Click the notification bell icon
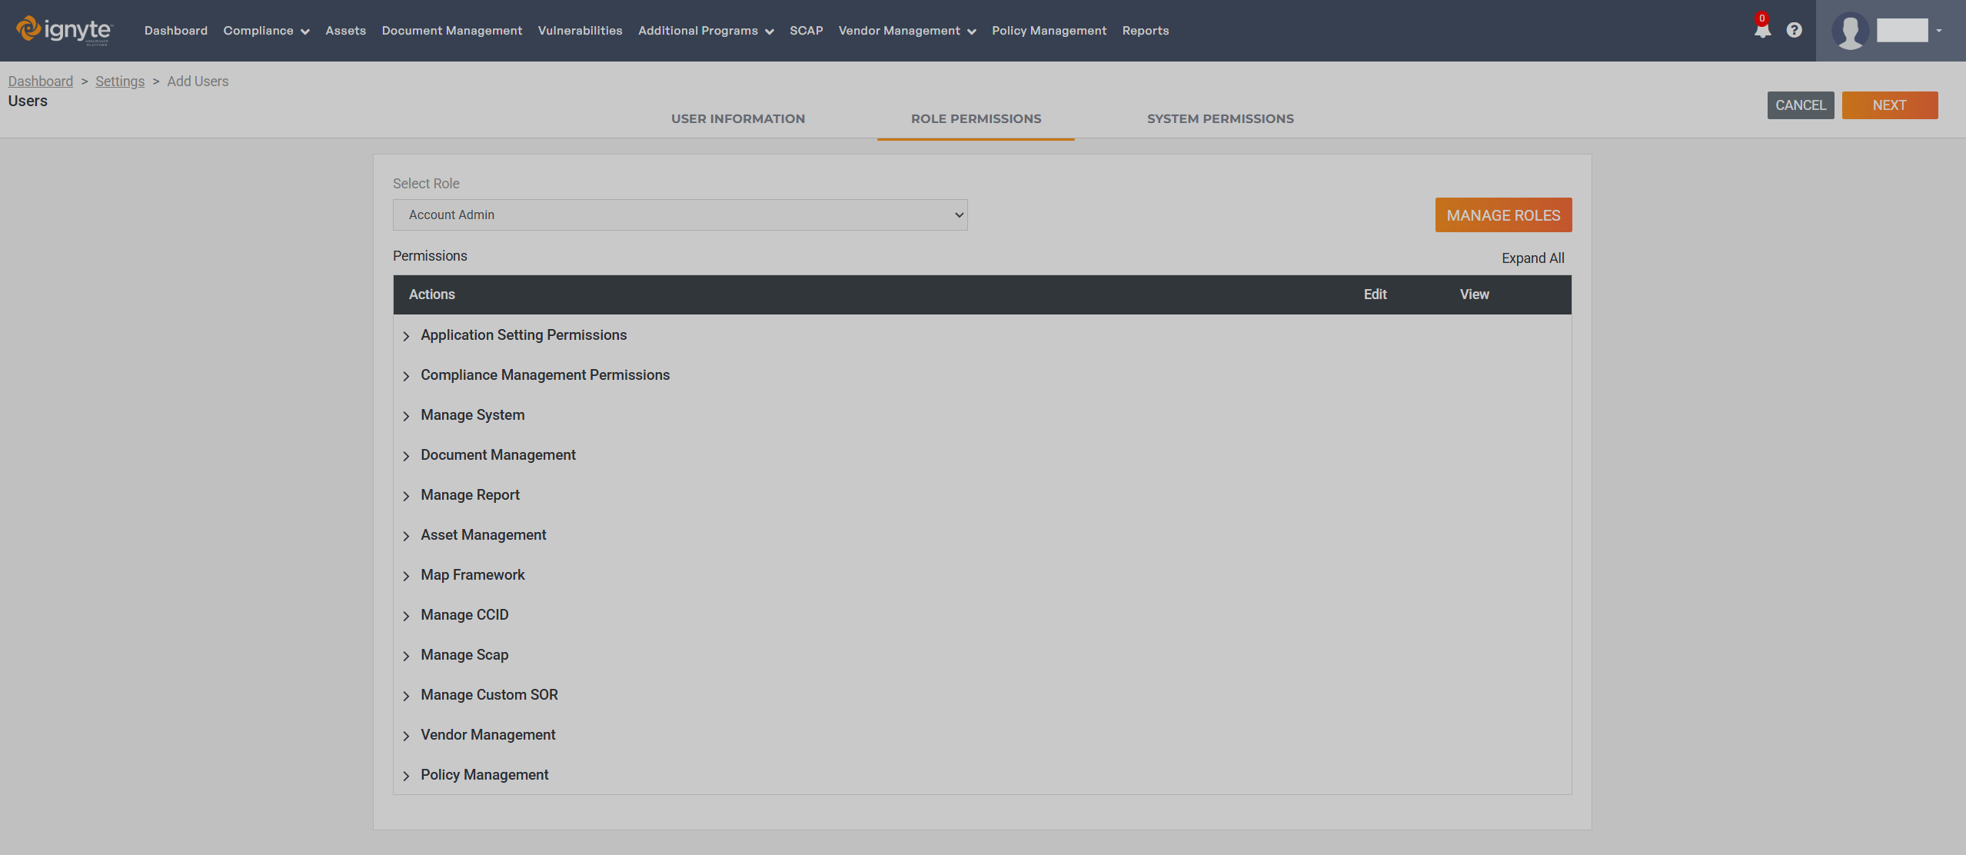 [x=1761, y=30]
